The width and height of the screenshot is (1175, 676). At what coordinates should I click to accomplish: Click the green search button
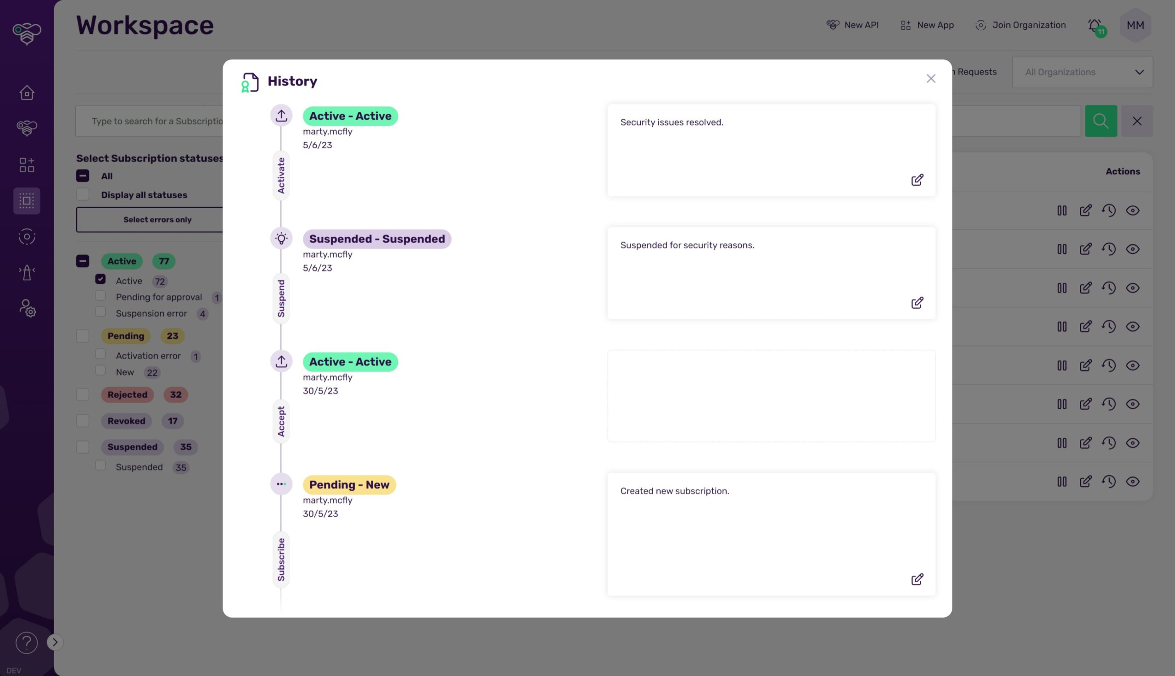[1100, 121]
